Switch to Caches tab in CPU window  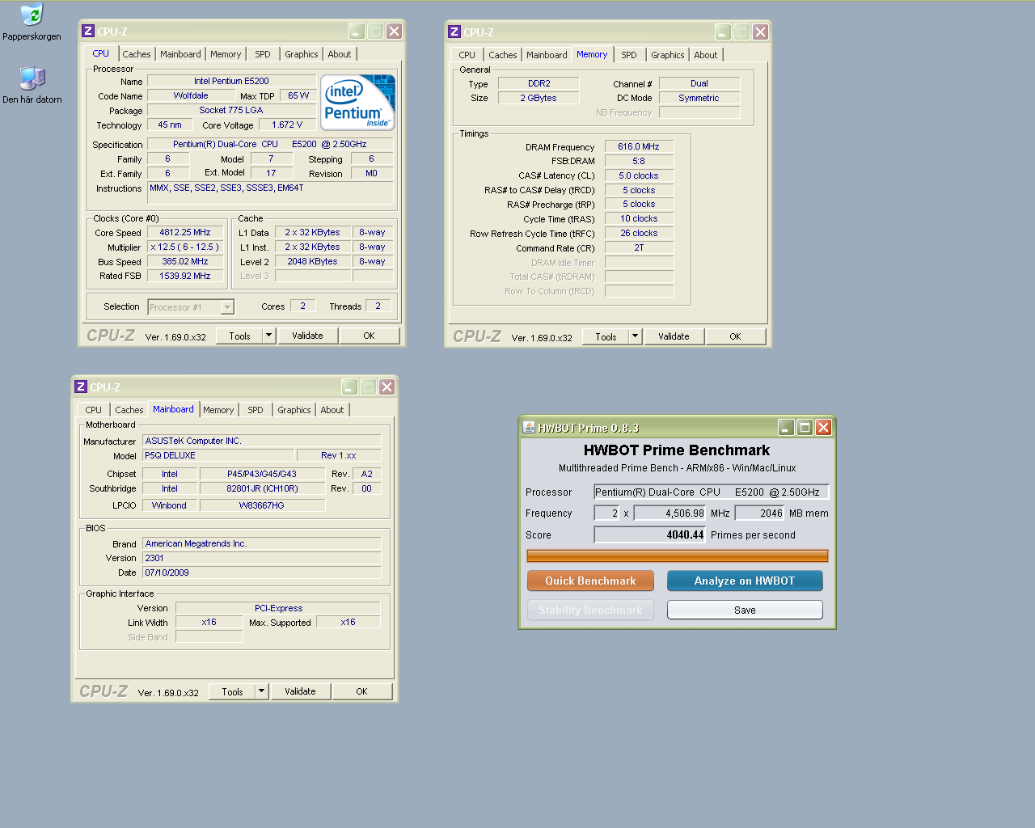click(137, 54)
